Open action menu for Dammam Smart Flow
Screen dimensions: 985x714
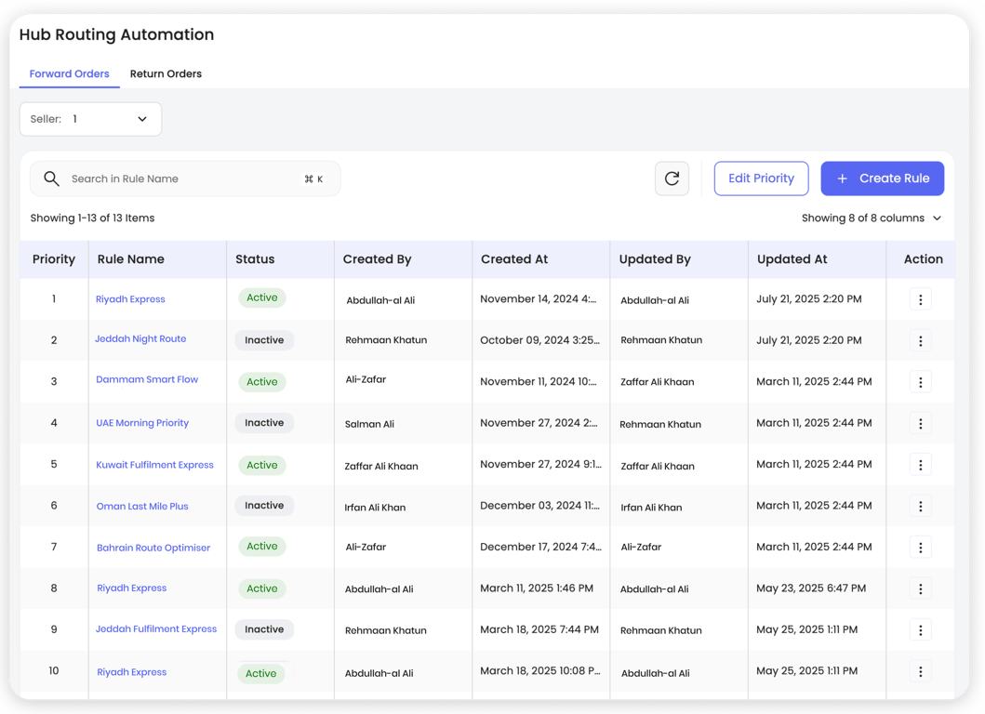click(x=920, y=382)
